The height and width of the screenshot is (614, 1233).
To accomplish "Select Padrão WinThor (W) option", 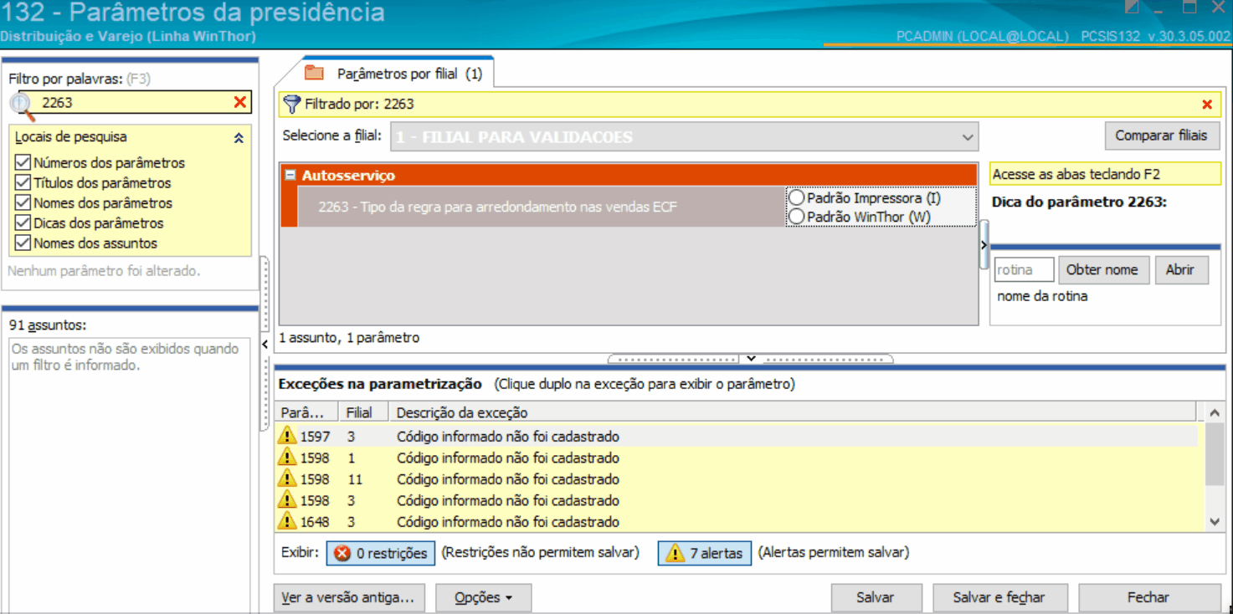I will [x=797, y=217].
